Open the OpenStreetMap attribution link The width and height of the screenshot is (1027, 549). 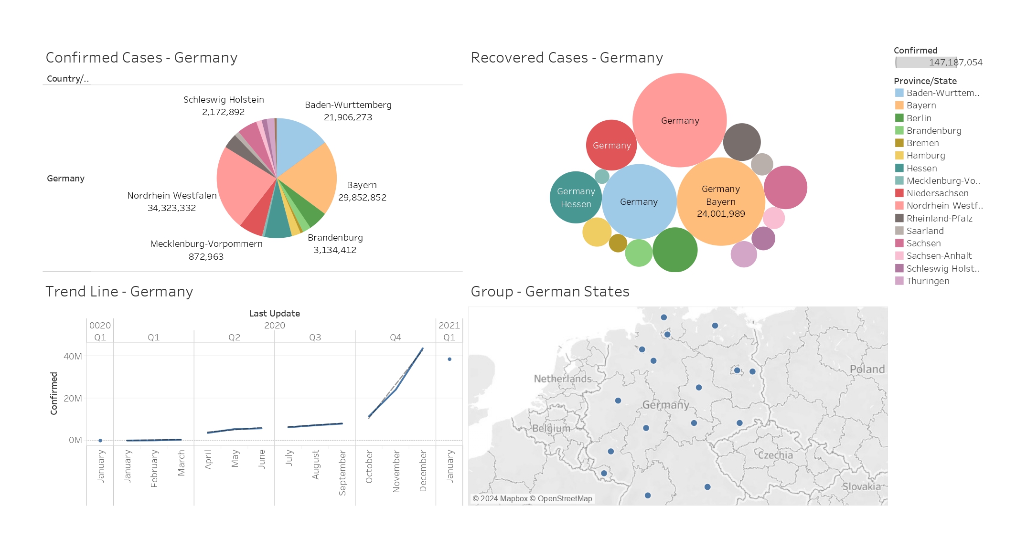(x=561, y=499)
